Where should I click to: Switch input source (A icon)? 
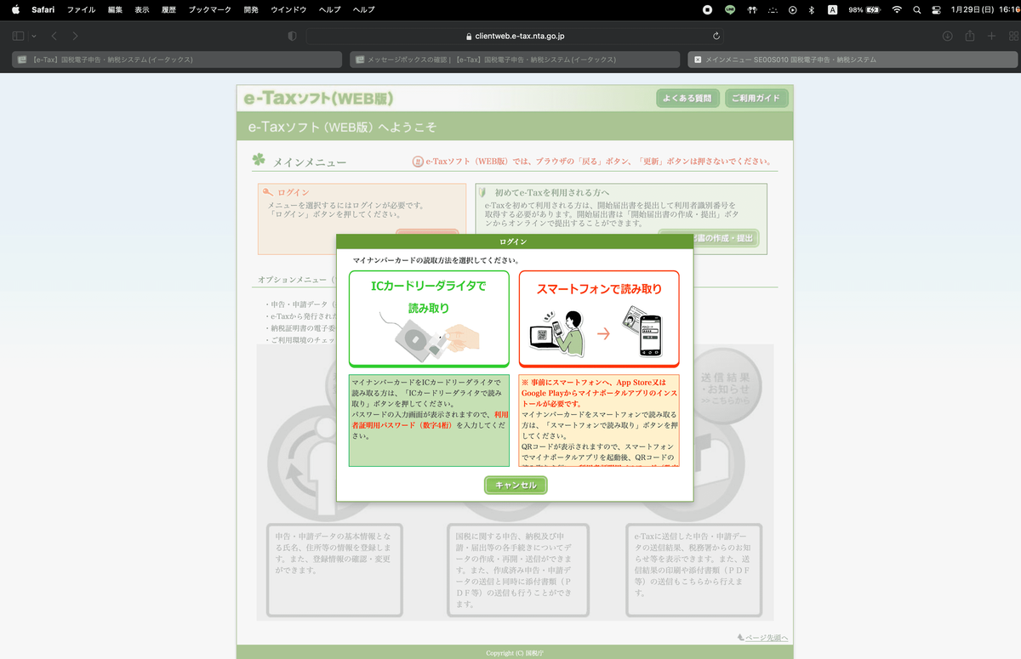click(x=832, y=9)
